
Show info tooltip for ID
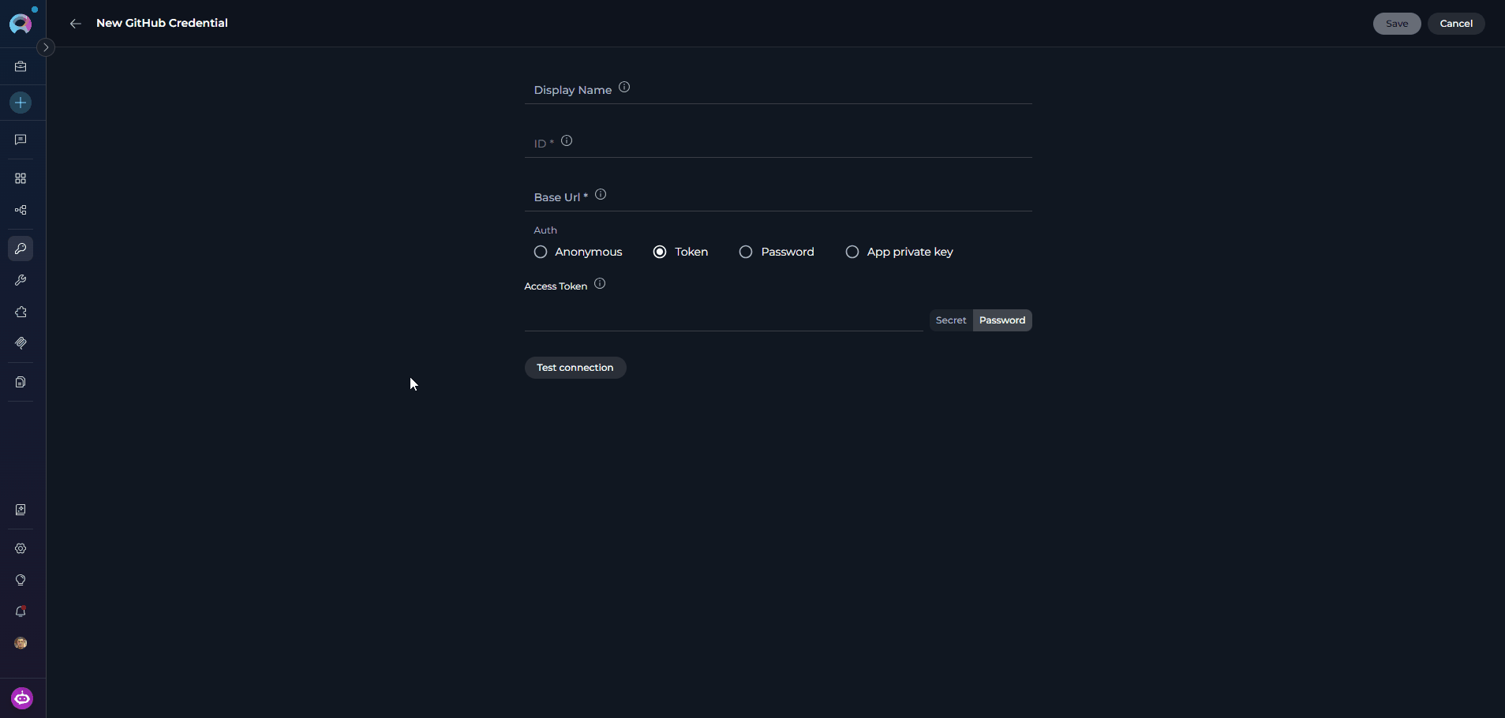[x=567, y=141]
